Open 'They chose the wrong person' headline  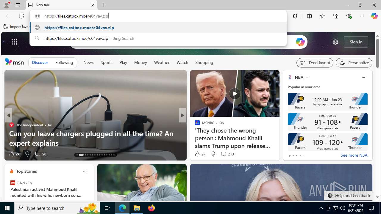232,138
